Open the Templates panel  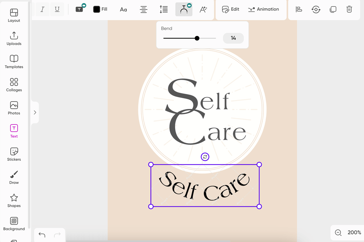(x=14, y=62)
